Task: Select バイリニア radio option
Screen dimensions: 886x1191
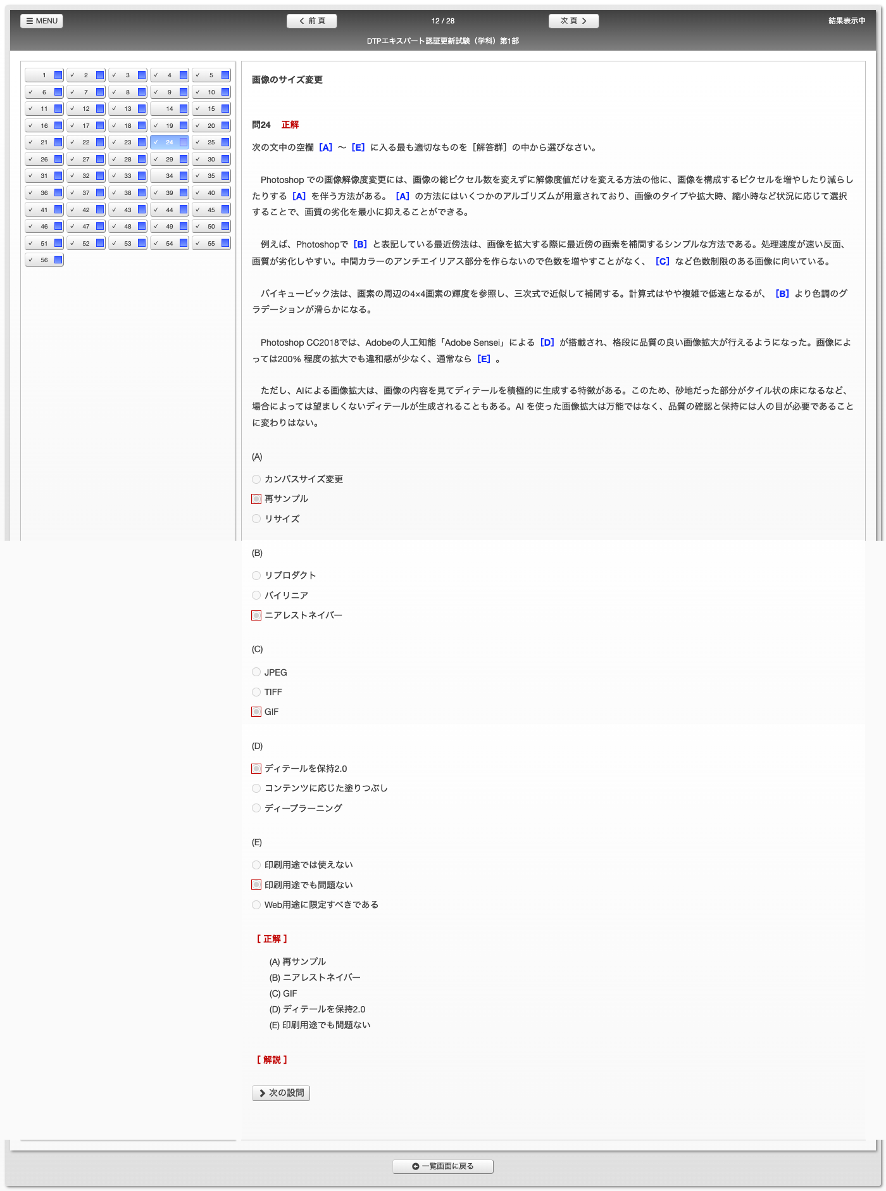Action: click(x=256, y=595)
